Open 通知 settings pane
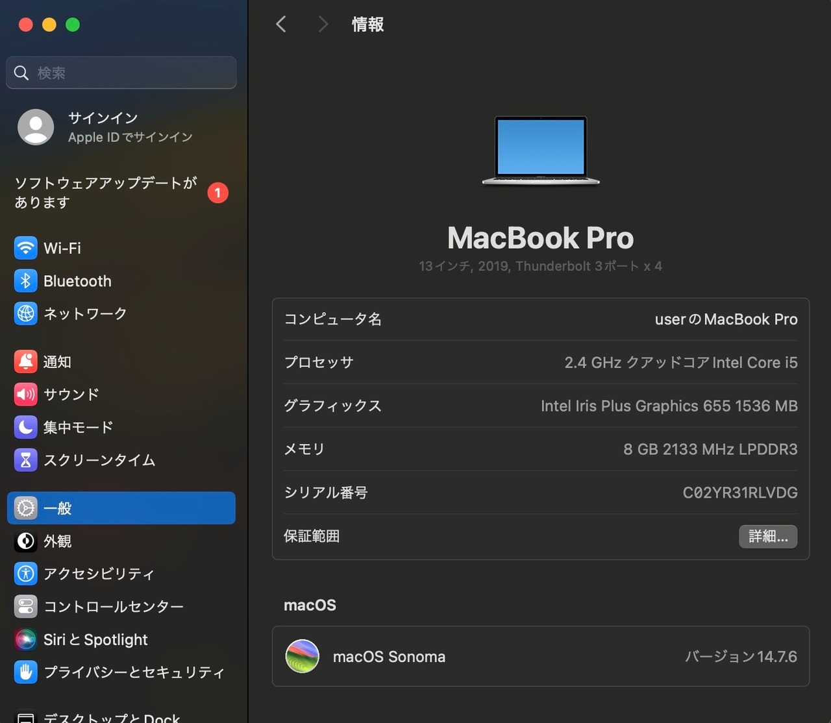This screenshot has width=831, height=723. coord(121,361)
